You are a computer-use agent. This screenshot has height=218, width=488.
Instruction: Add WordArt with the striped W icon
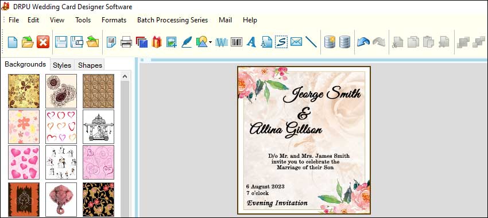(x=222, y=42)
